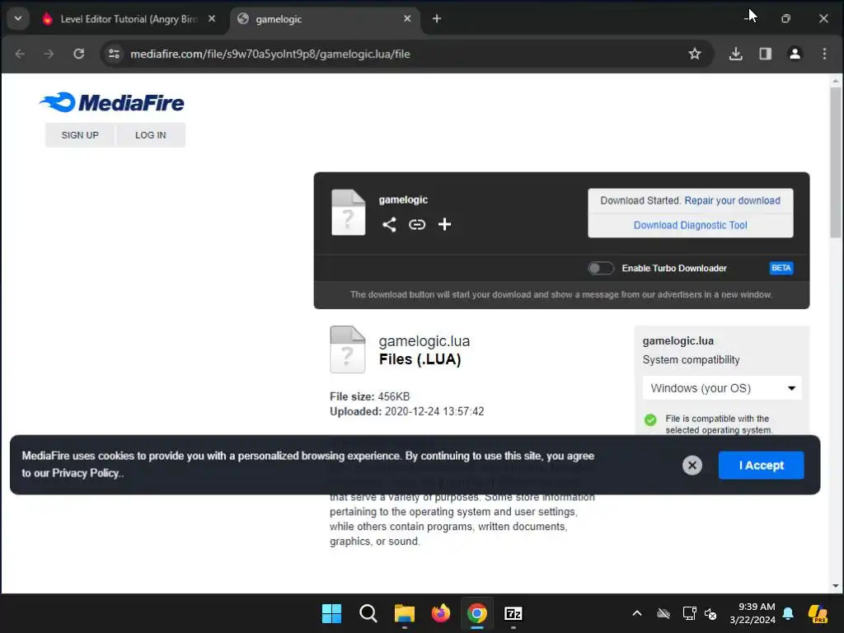This screenshot has height=633, width=844.
Task: Click the SIGN UP button
Action: (x=80, y=135)
